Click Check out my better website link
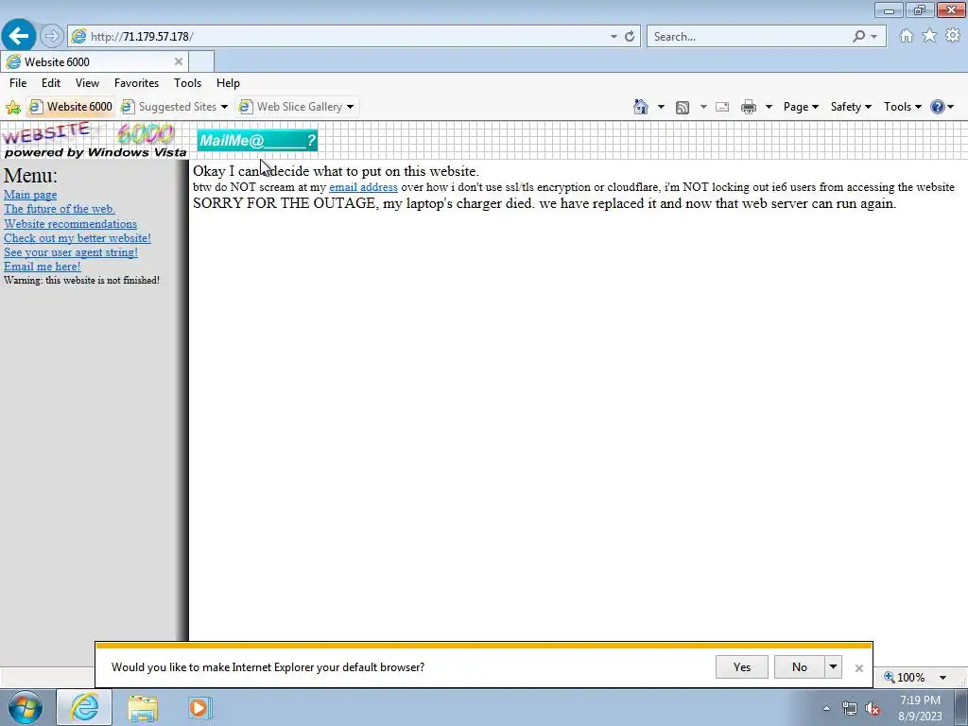The height and width of the screenshot is (726, 968). pyautogui.click(x=78, y=237)
